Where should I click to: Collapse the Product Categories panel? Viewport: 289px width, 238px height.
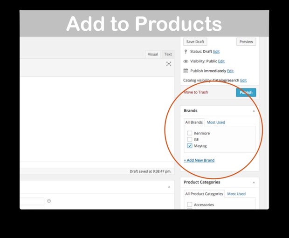tap(254, 183)
